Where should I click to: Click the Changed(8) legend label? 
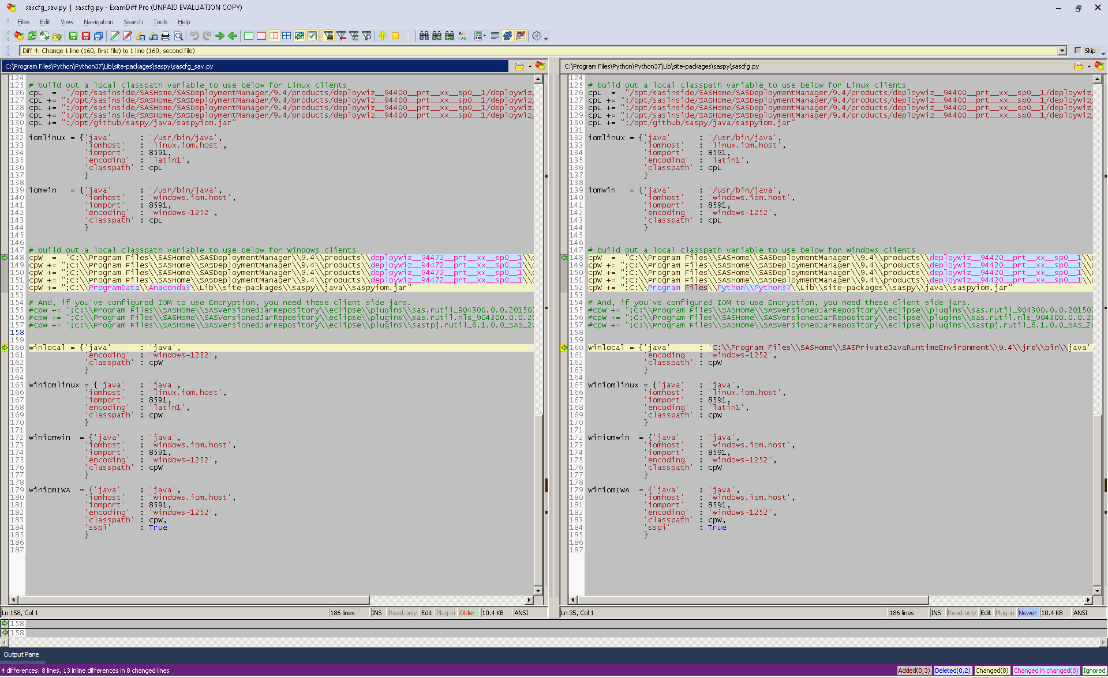pos(991,671)
